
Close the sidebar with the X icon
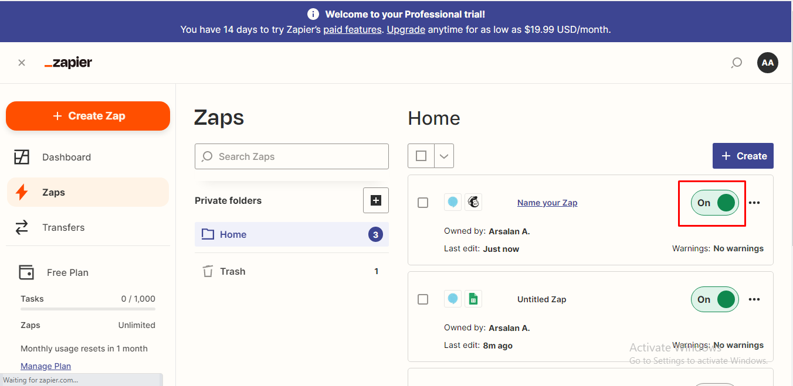point(22,63)
